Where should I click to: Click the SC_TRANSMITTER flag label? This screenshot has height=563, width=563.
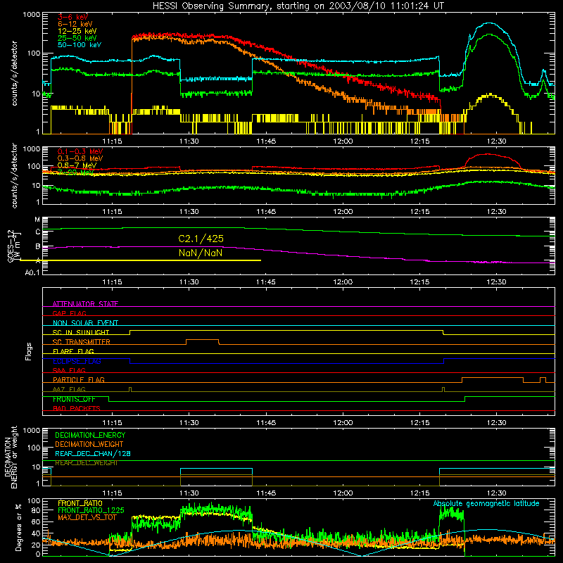(82, 341)
